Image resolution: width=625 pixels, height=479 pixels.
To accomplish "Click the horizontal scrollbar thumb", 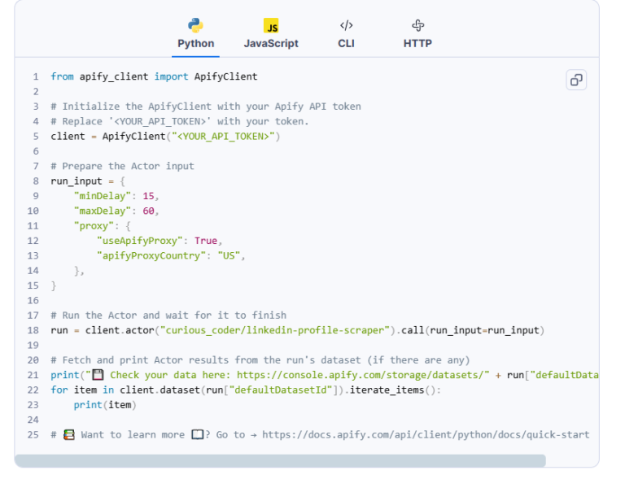I will click(x=280, y=461).
